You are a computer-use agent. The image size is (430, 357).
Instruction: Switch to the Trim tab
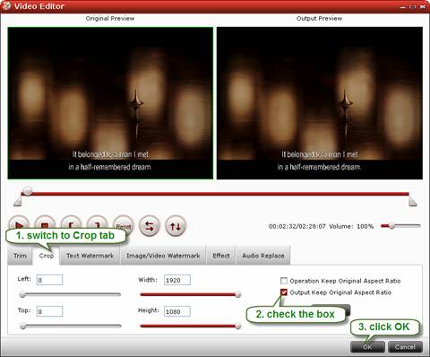coord(20,256)
